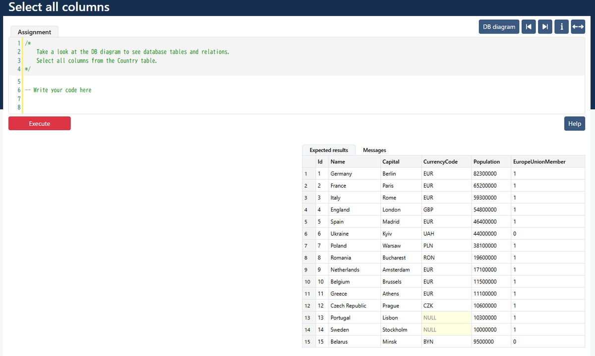The height and width of the screenshot is (356, 595).
Task: Select the Greece name cell
Action: [355, 294]
